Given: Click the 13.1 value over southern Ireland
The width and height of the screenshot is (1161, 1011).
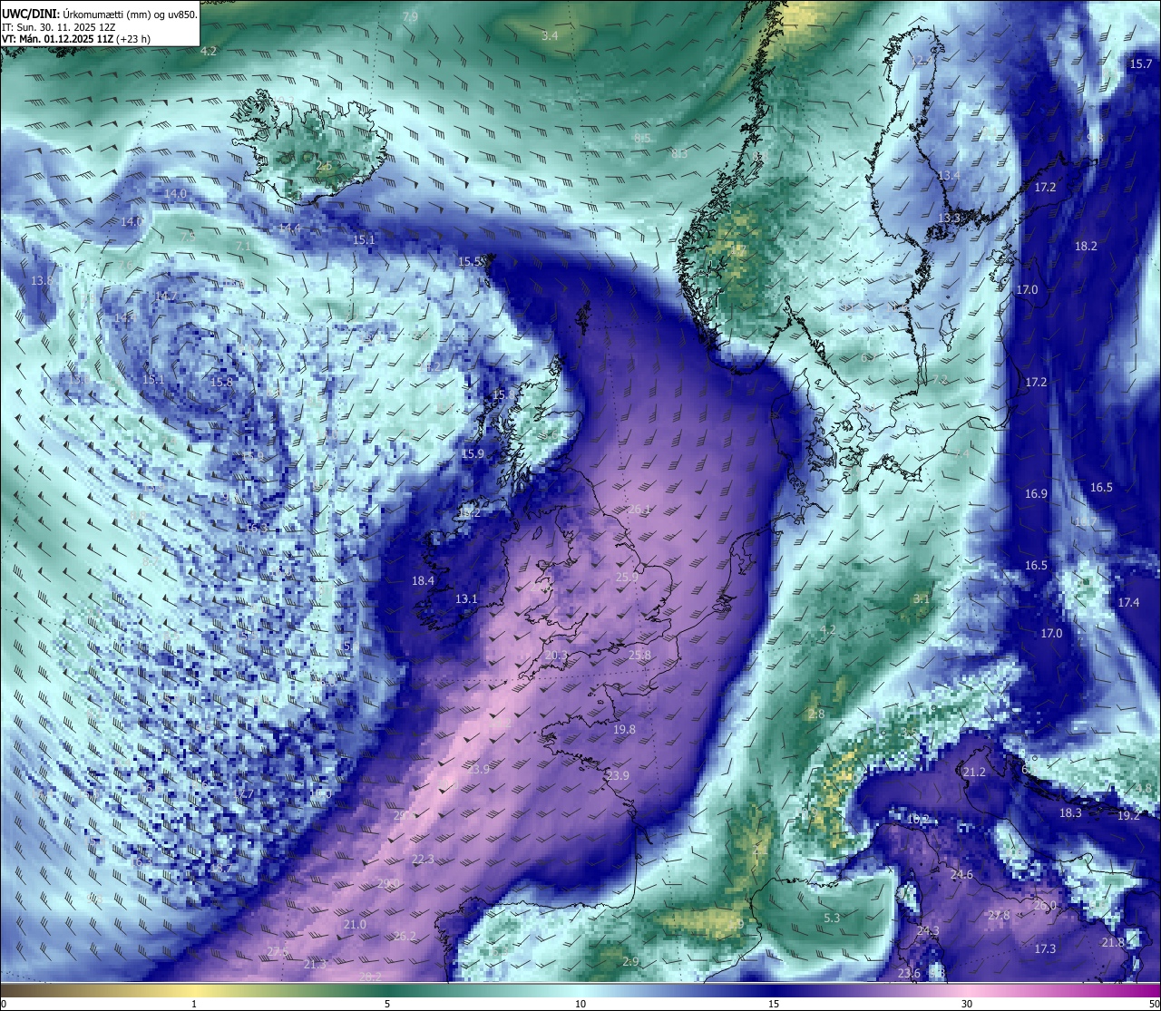Looking at the screenshot, I should [x=466, y=598].
